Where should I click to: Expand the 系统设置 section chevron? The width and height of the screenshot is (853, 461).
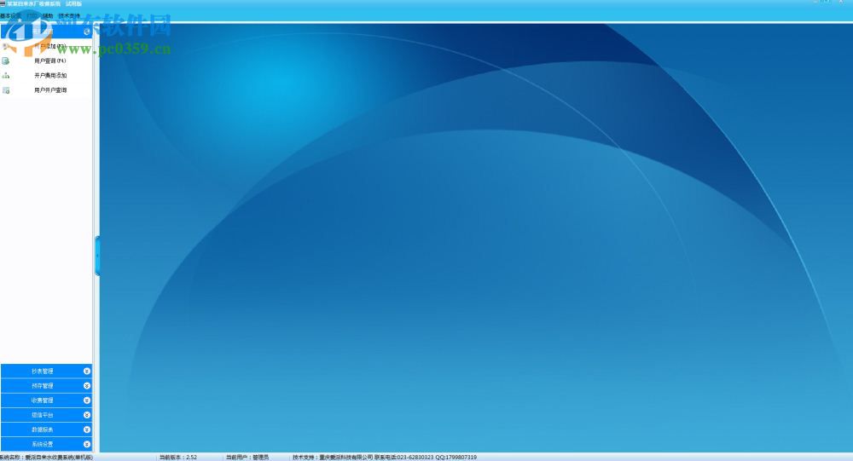pos(86,444)
